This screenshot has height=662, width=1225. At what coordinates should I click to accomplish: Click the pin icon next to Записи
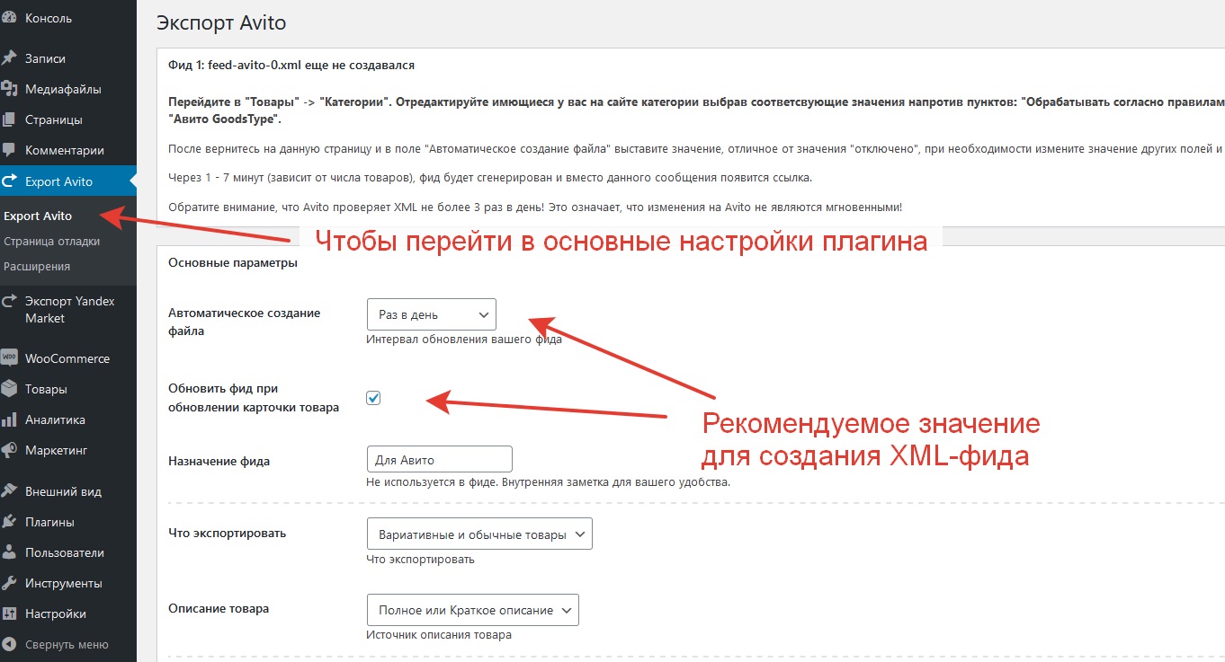click(9, 58)
